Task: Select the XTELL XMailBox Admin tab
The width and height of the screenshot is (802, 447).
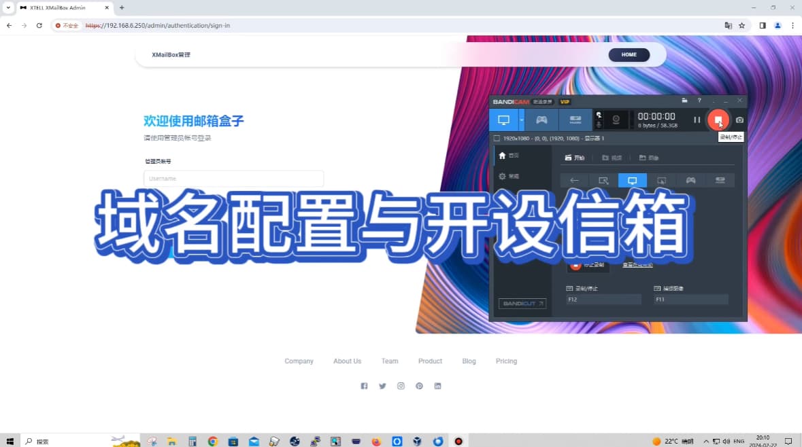Action: pyautogui.click(x=63, y=7)
